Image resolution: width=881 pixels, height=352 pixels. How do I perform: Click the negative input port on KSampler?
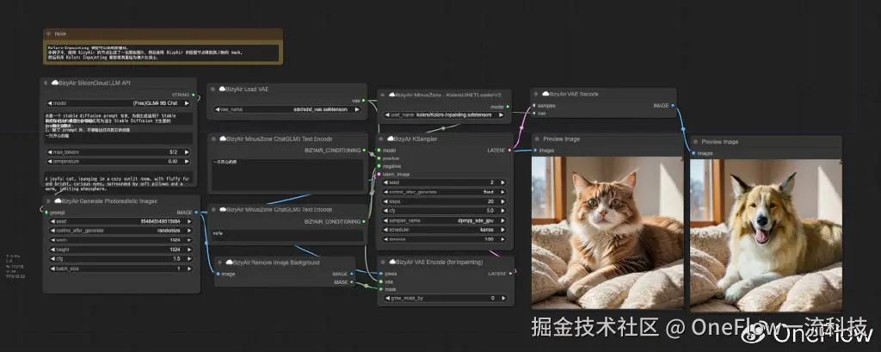click(x=379, y=166)
